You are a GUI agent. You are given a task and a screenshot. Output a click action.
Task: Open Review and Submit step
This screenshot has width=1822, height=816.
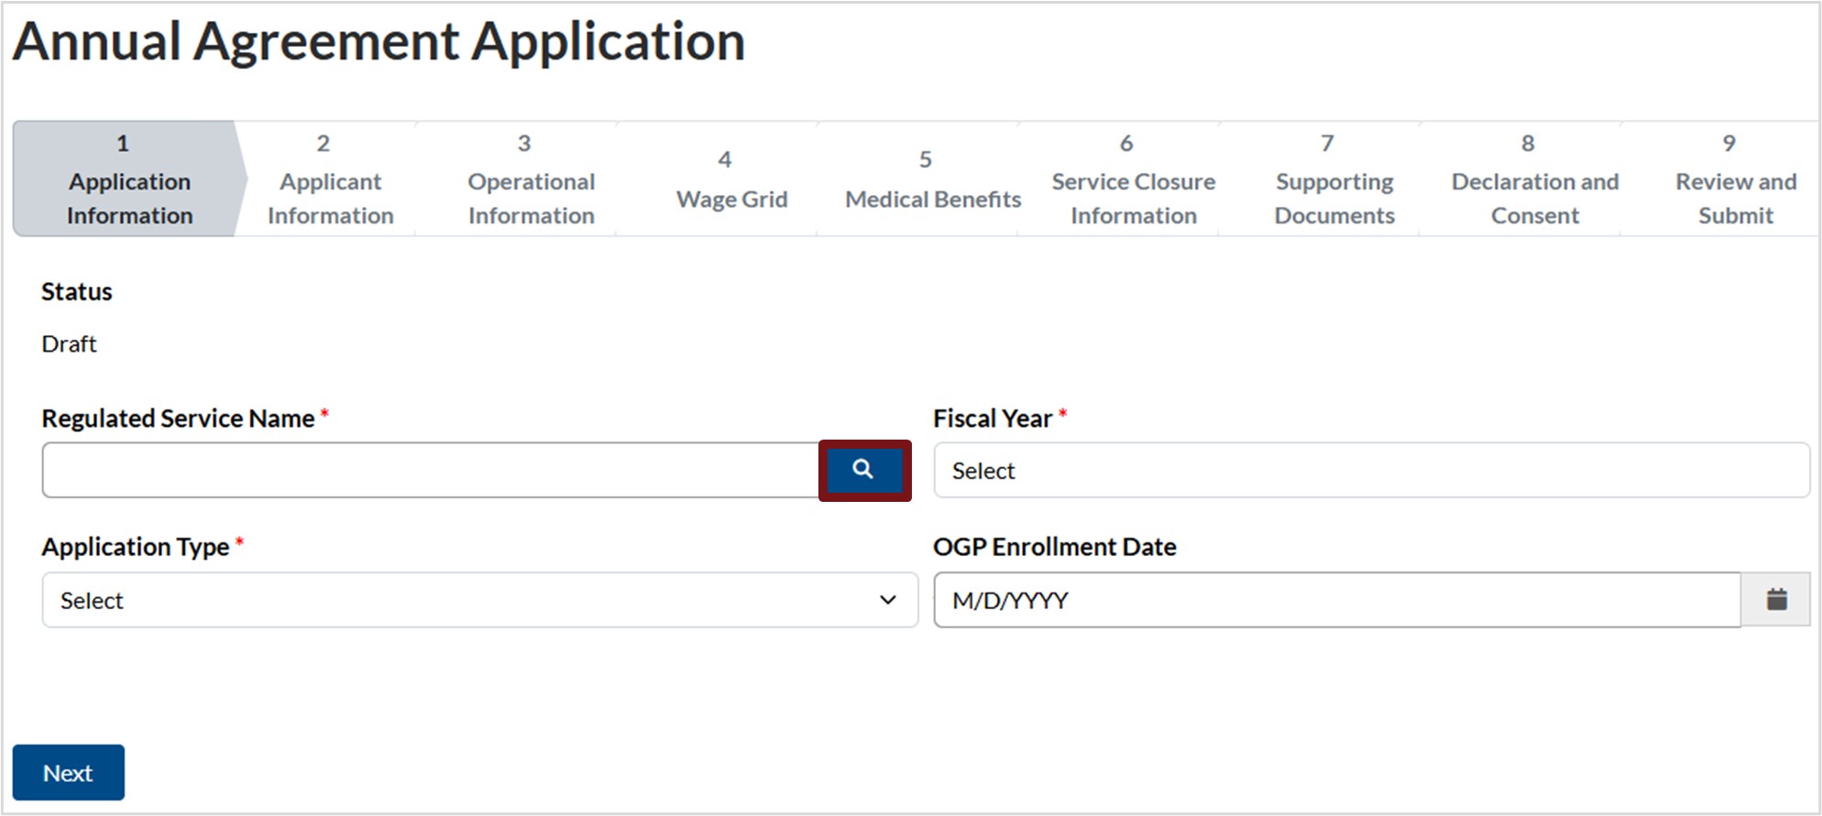[x=1735, y=180]
